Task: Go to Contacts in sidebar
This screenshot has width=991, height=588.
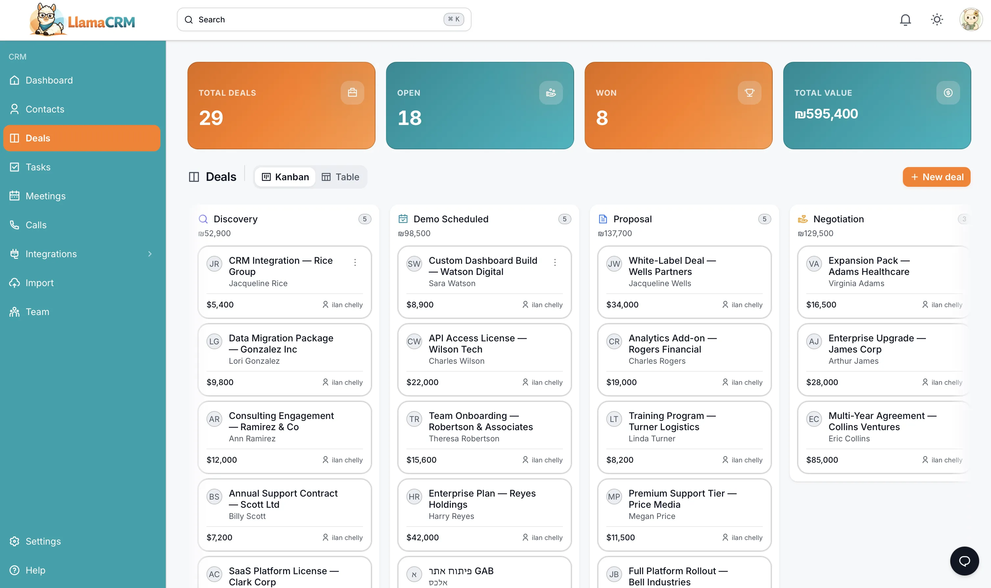Action: coord(45,110)
